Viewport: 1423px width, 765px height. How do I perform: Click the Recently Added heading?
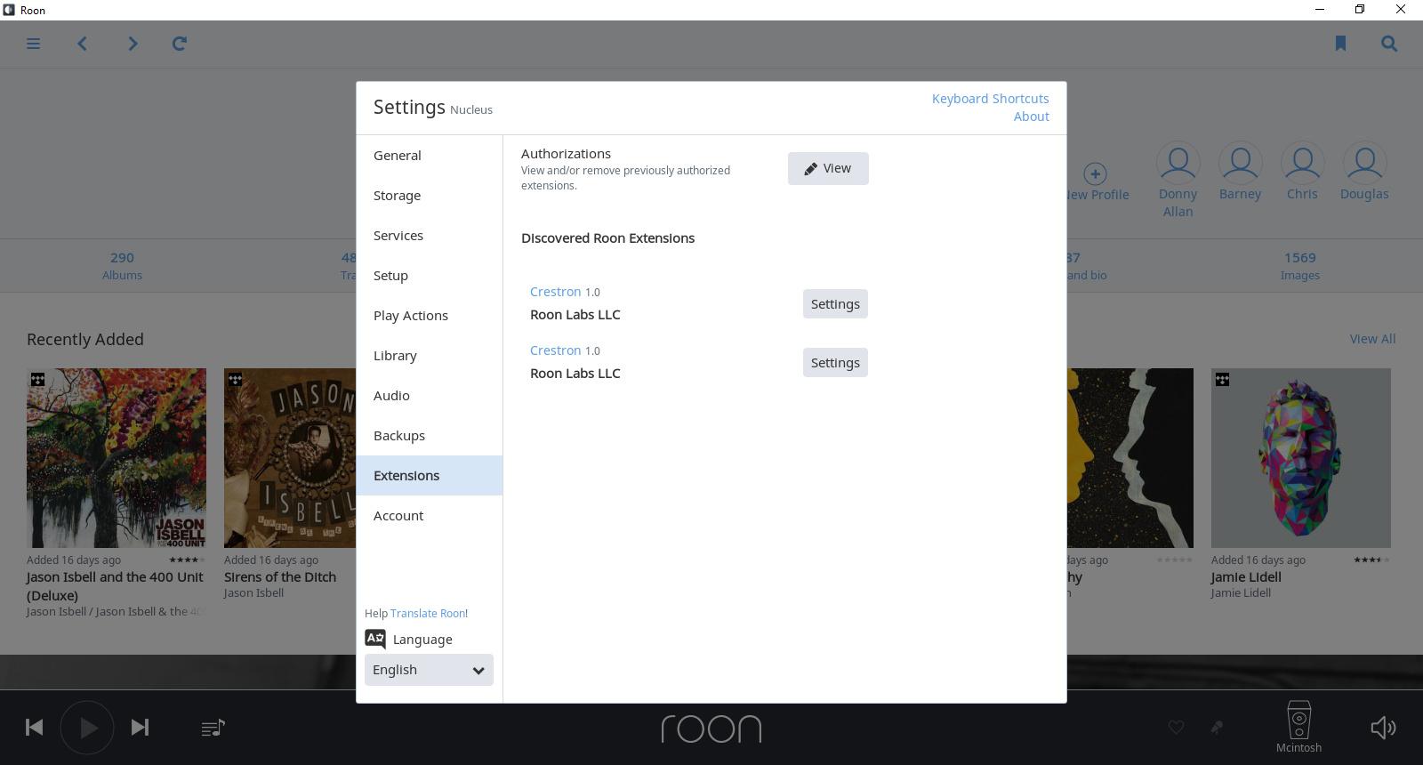click(85, 339)
